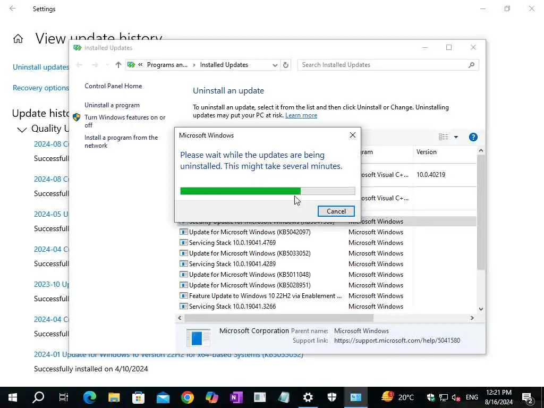Click the horizontal scrollbar thumb
Screen dimensions: 544x408
click(278, 318)
